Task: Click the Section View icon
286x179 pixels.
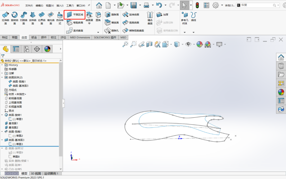Action: point(149,44)
